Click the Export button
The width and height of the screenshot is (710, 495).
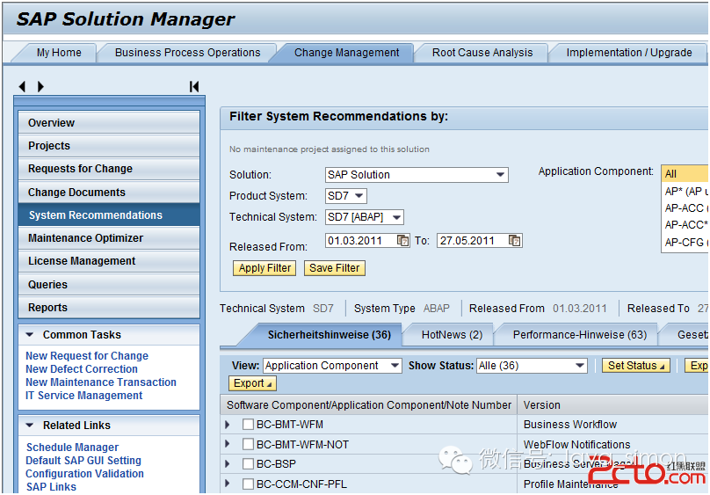252,383
